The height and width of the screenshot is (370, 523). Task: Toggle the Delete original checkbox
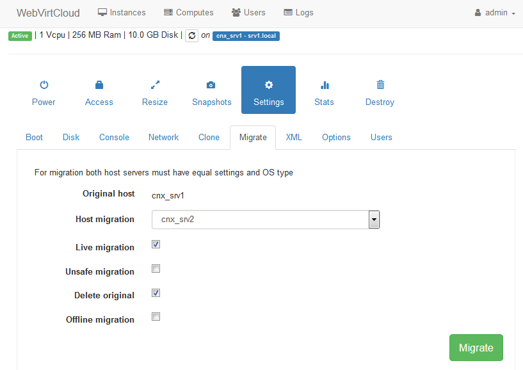pos(156,293)
